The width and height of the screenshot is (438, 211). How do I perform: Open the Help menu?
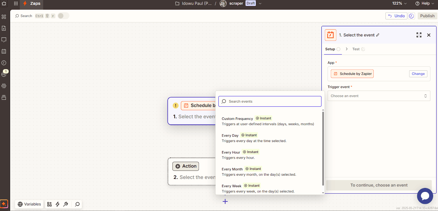click(x=425, y=3)
